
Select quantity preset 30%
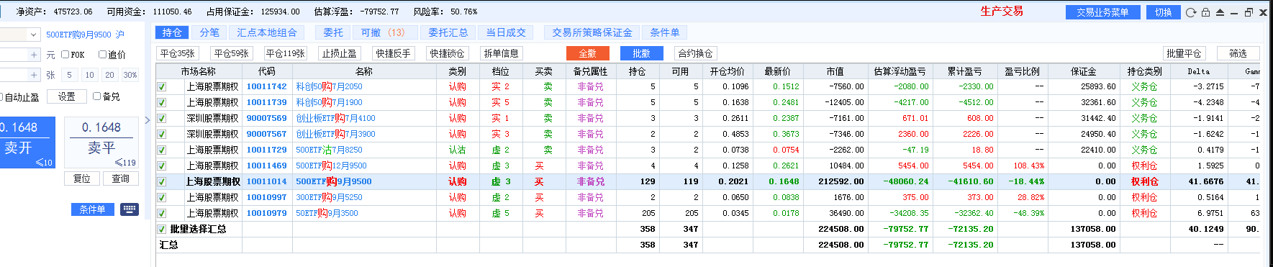tap(130, 75)
